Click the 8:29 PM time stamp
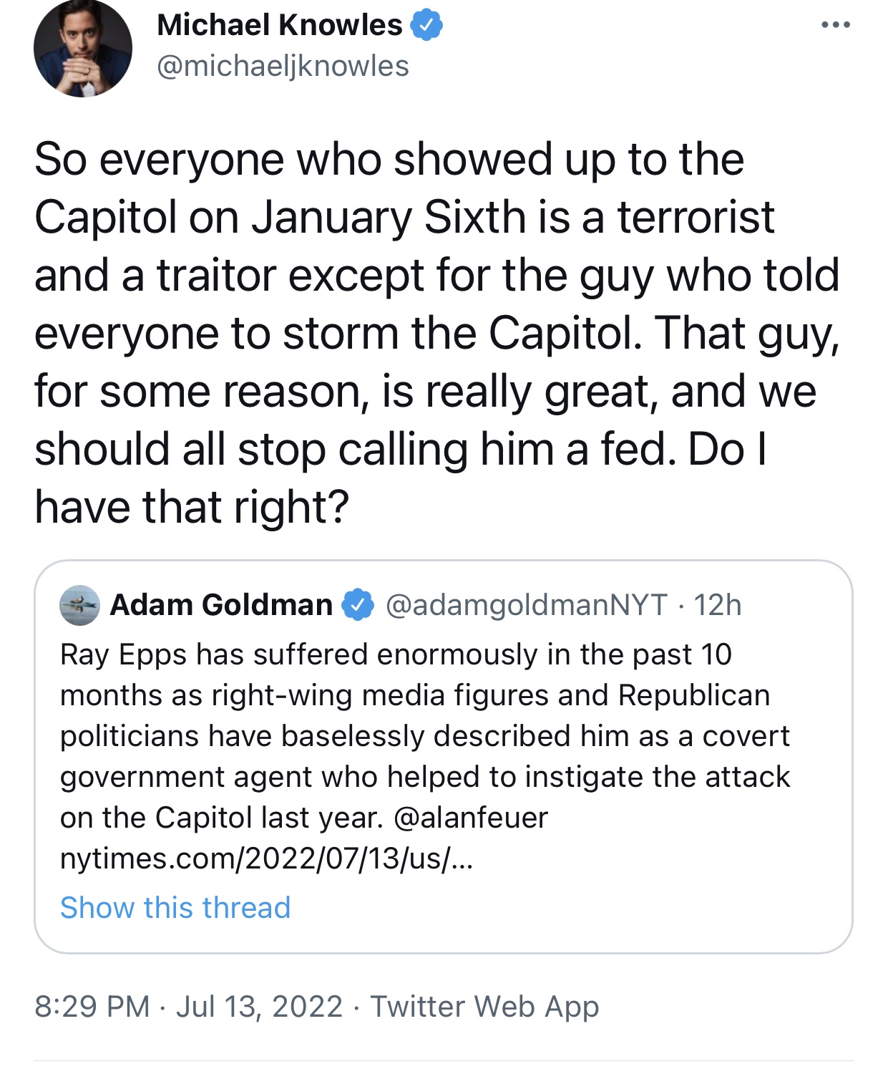This screenshot has width=888, height=1069. point(92,1006)
